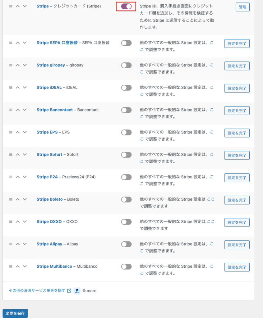Move Stripe giropay up with arrow

coord(18,65)
